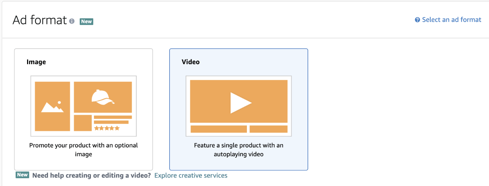
Task: Click the info icon beside Ad format
Action: [x=72, y=21]
